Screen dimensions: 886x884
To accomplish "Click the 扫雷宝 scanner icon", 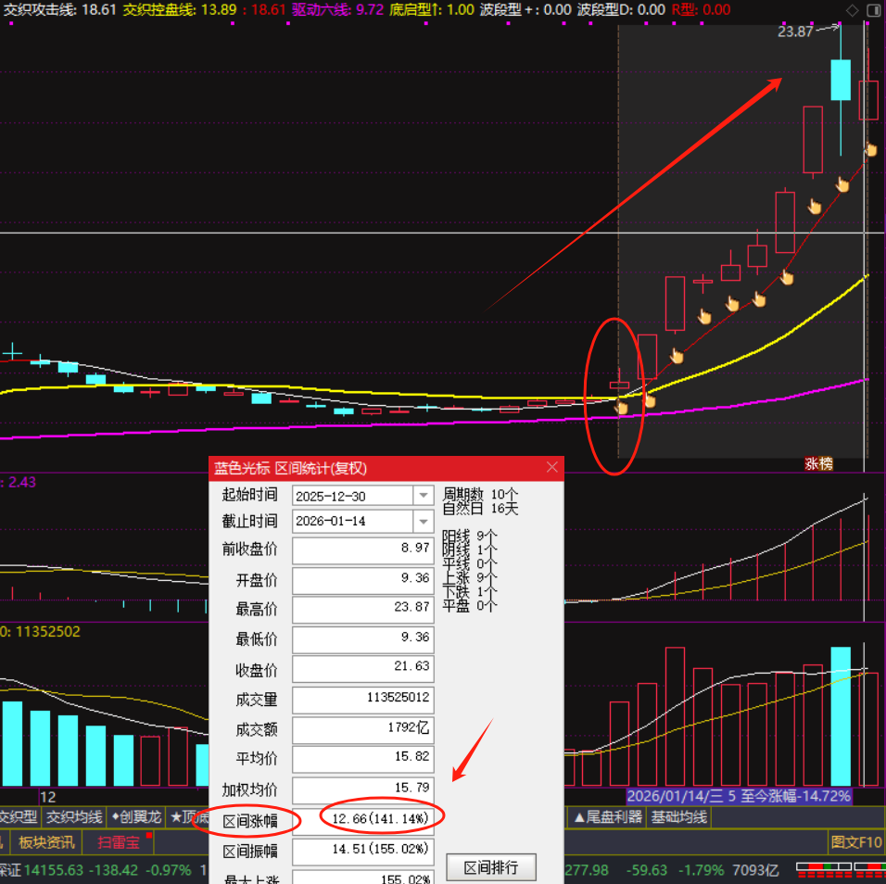I will [x=116, y=840].
